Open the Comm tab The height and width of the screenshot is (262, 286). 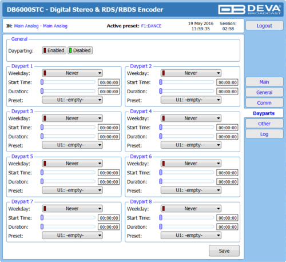point(264,103)
